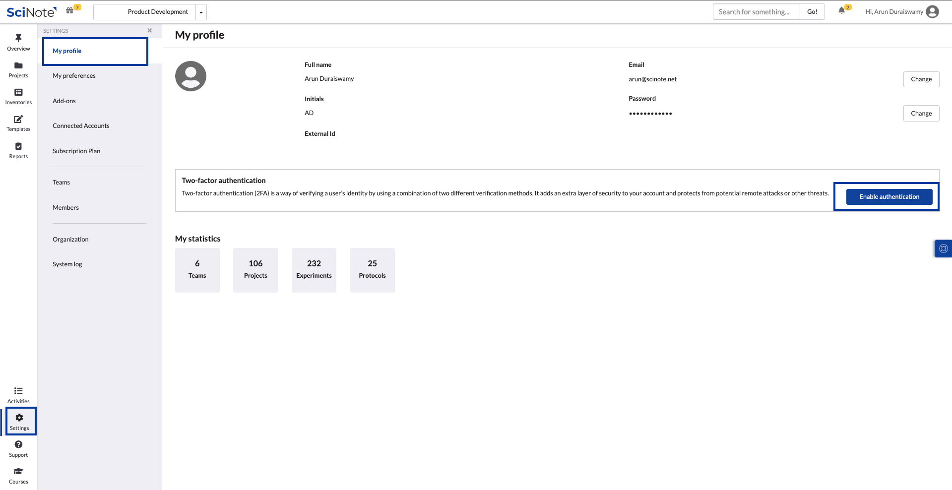Open the user avatar account menu
The width and height of the screenshot is (952, 490).
(x=933, y=11)
